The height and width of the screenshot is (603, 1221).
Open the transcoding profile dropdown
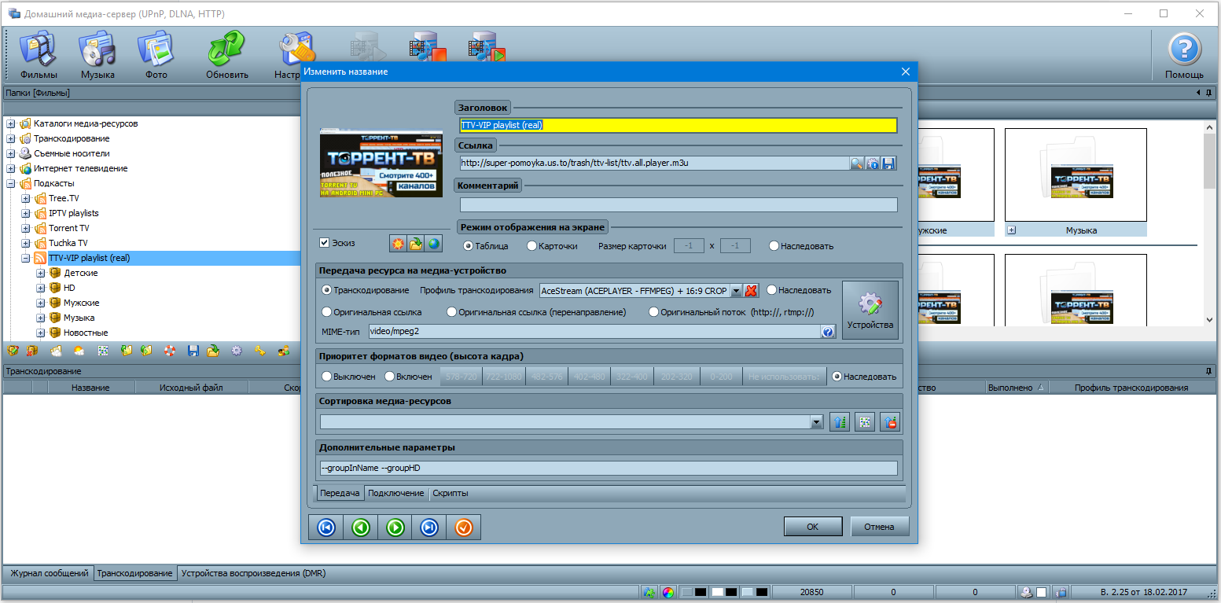[736, 291]
